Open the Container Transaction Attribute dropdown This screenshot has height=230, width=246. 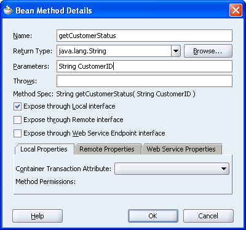point(172,169)
